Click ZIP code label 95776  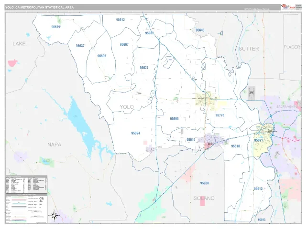[220, 115]
